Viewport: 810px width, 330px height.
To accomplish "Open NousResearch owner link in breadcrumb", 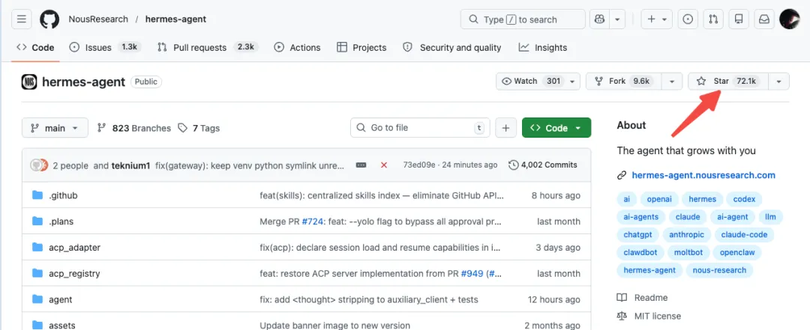I will (x=98, y=19).
